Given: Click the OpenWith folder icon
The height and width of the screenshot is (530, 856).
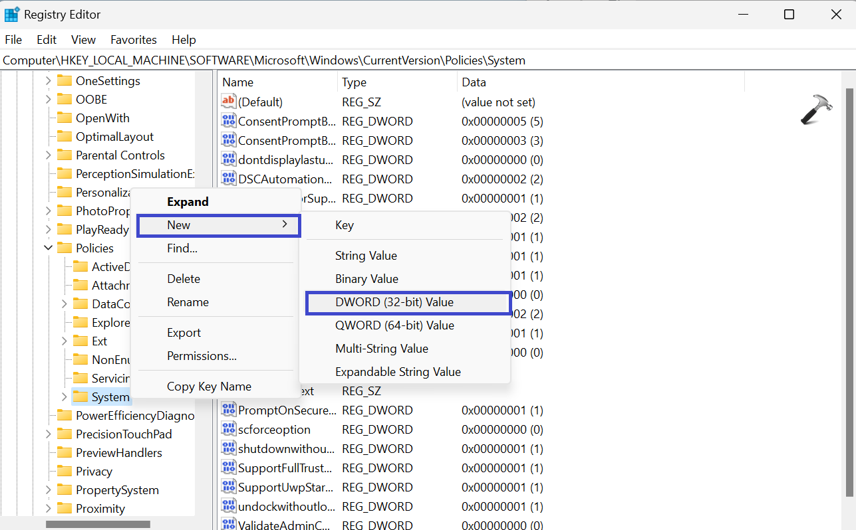Looking at the screenshot, I should [65, 118].
